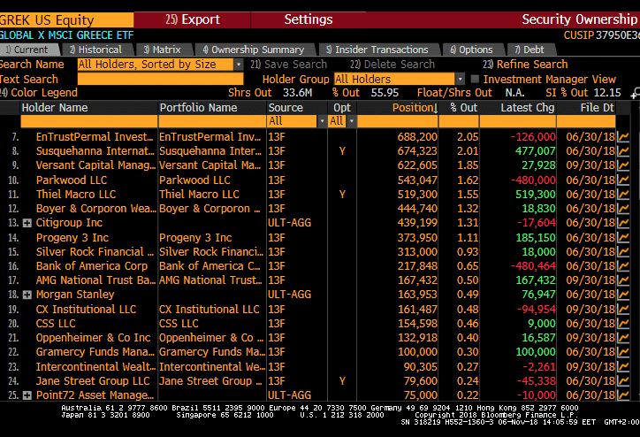
Task: Click the 688,200 position value
Action: (x=417, y=137)
